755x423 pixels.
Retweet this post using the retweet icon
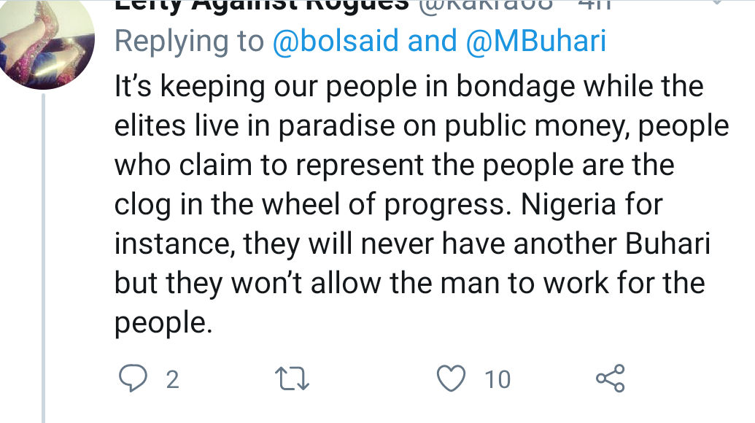tap(293, 379)
